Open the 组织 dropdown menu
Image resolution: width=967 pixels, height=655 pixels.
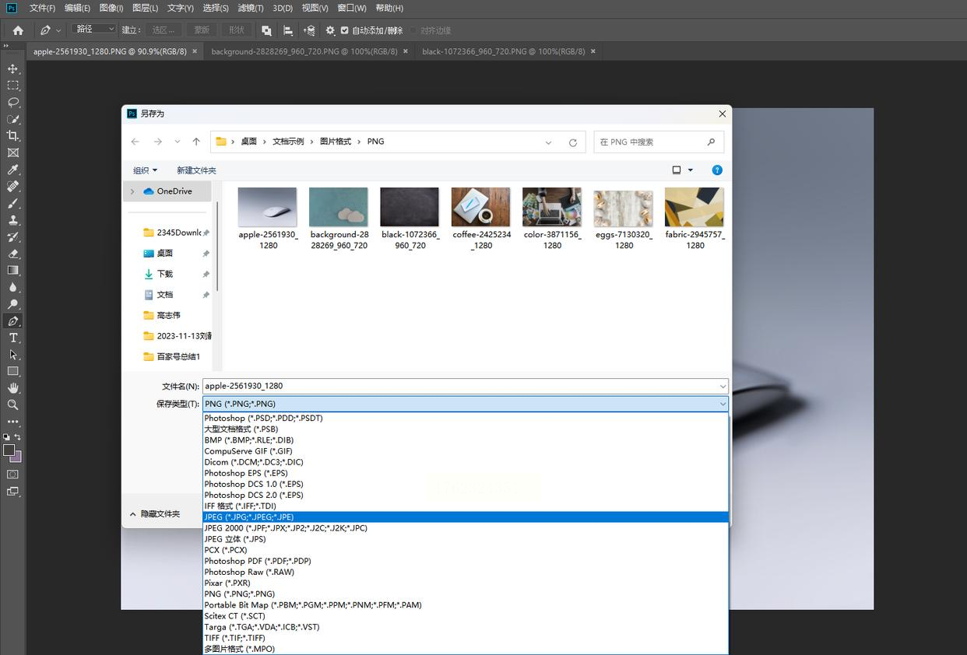pyautogui.click(x=145, y=170)
